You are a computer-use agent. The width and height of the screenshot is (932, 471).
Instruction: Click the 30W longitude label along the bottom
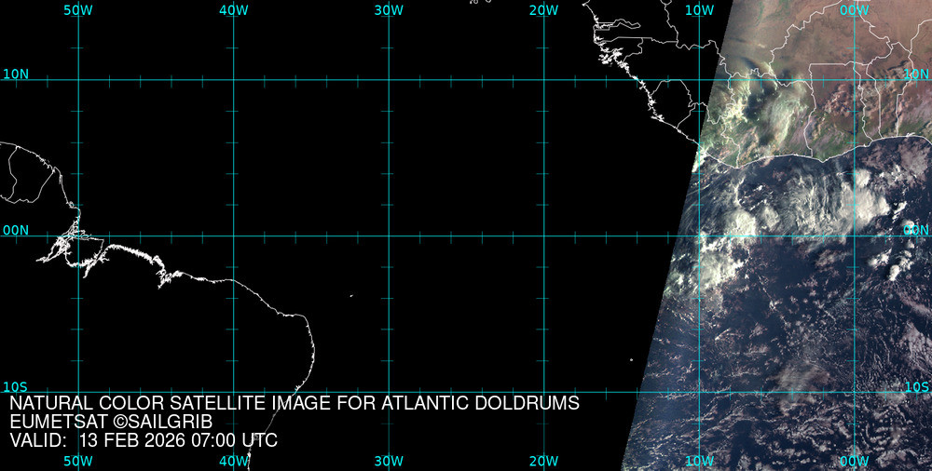[x=389, y=461]
